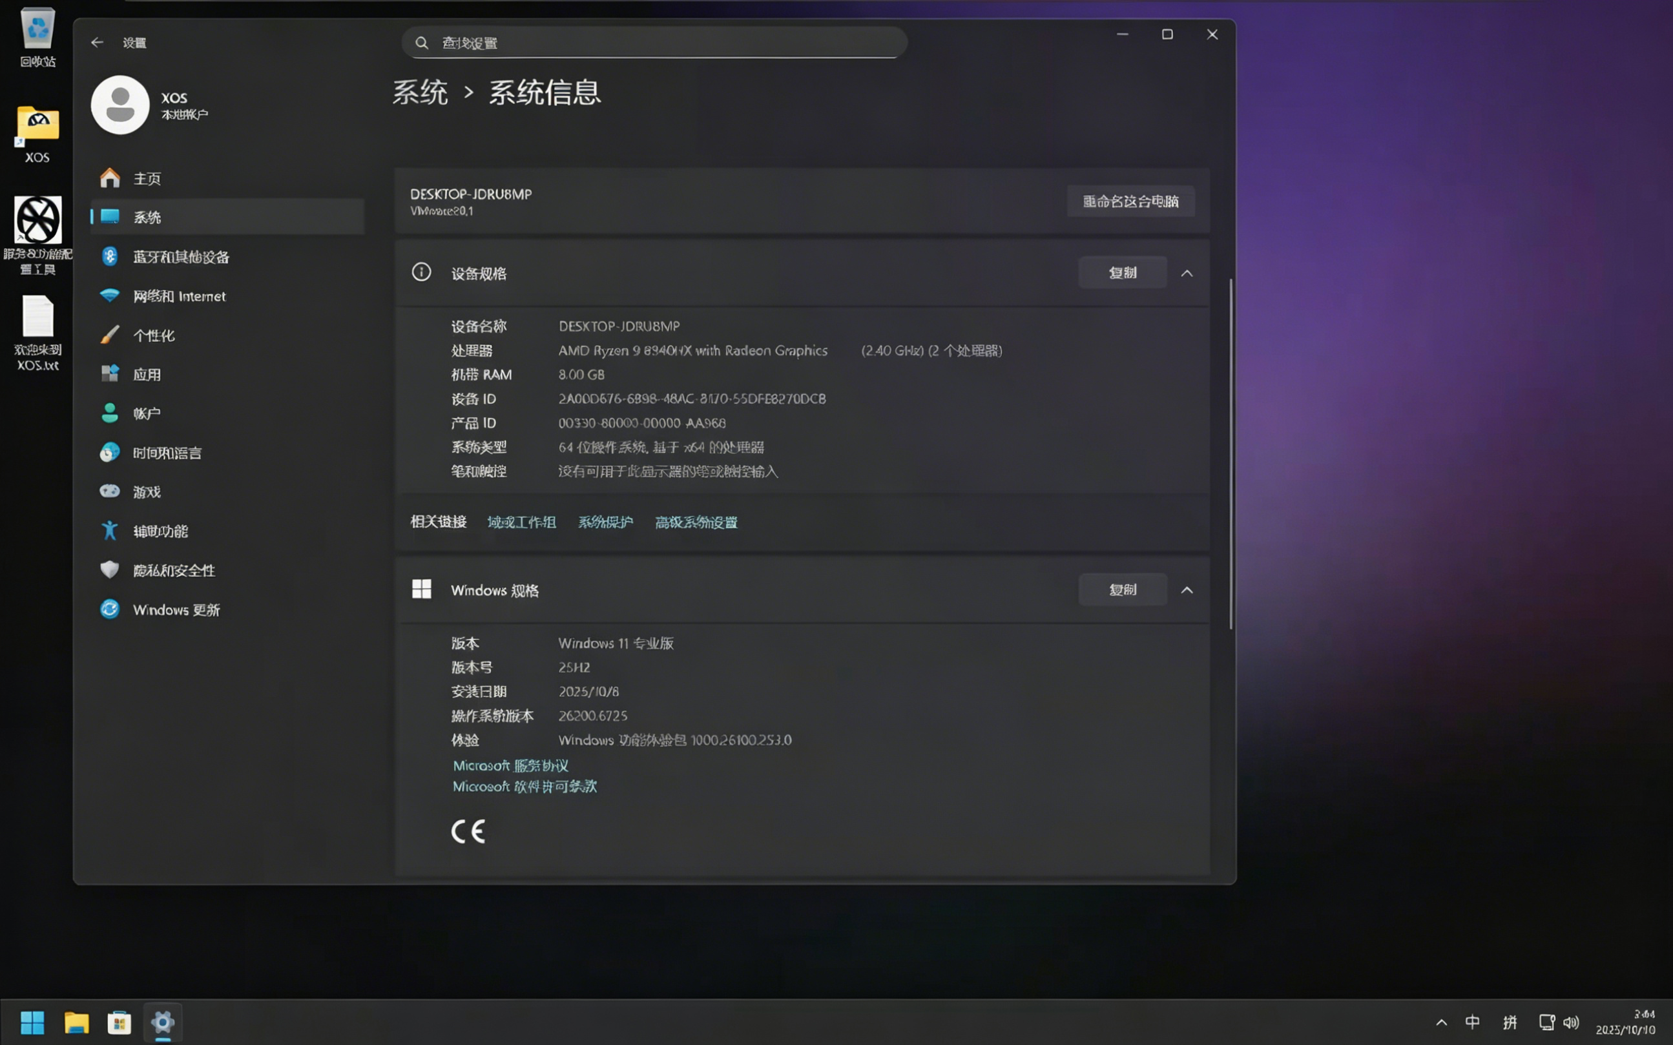The image size is (1673, 1045).
Task: Select the 服务&功能配置工具 desktop icon
Action: pos(38,236)
